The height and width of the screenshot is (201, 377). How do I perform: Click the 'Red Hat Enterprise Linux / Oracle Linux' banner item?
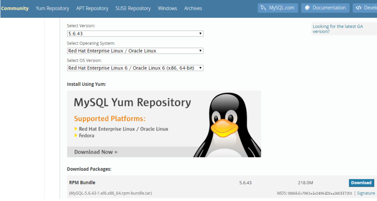tap(124, 129)
